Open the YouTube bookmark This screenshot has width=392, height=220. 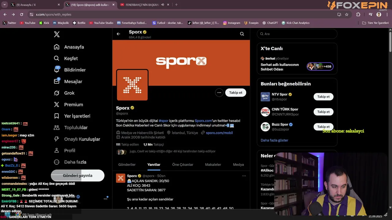click(28, 23)
